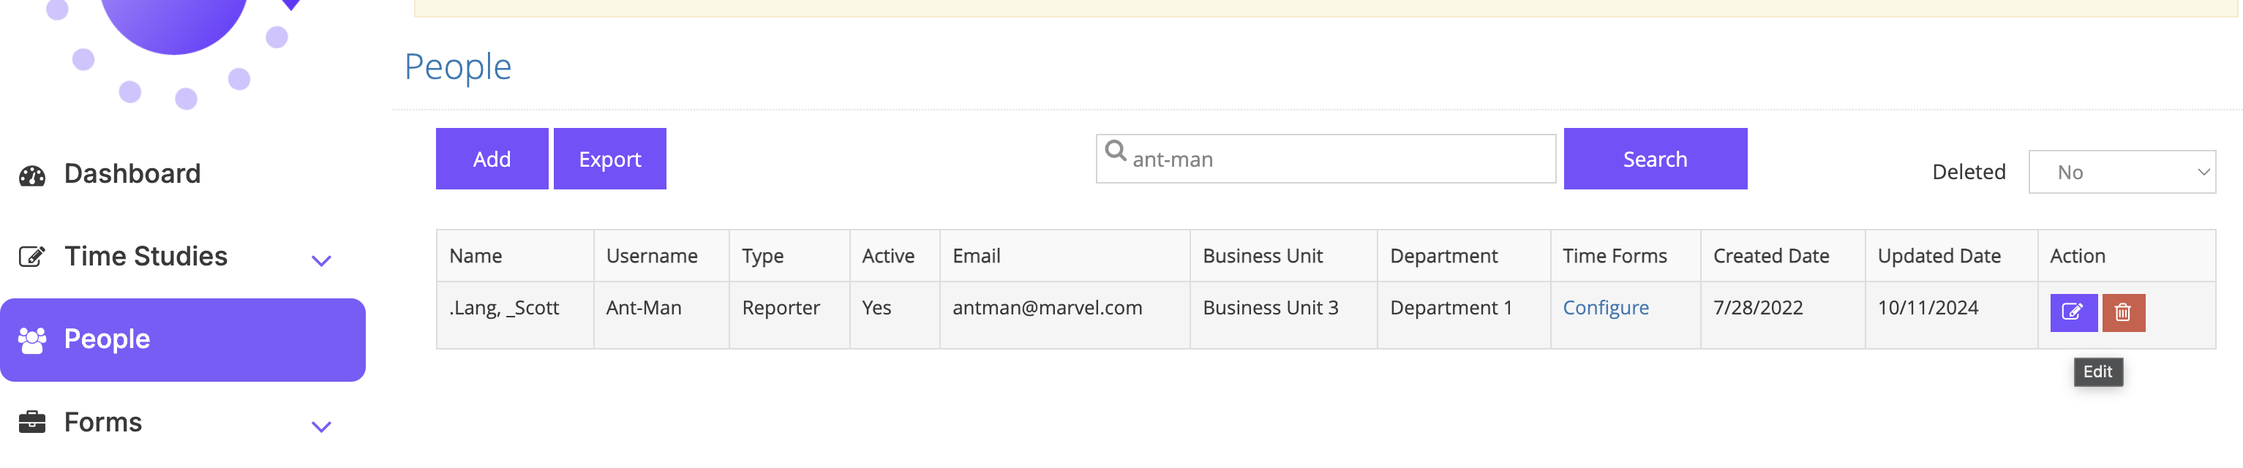
Task: Click the Active column header
Action: pos(895,256)
